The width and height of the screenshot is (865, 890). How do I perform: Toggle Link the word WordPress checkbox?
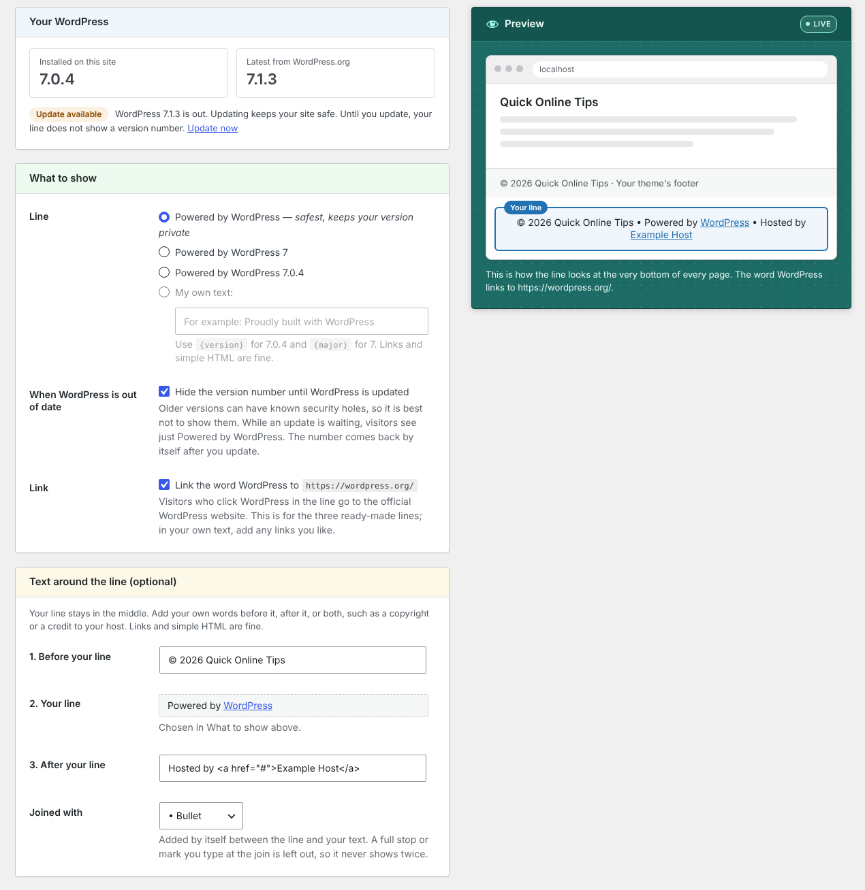point(164,485)
